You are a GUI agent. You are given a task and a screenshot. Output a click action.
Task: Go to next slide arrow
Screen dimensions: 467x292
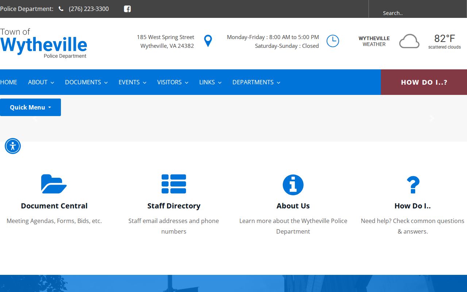tap(432, 118)
